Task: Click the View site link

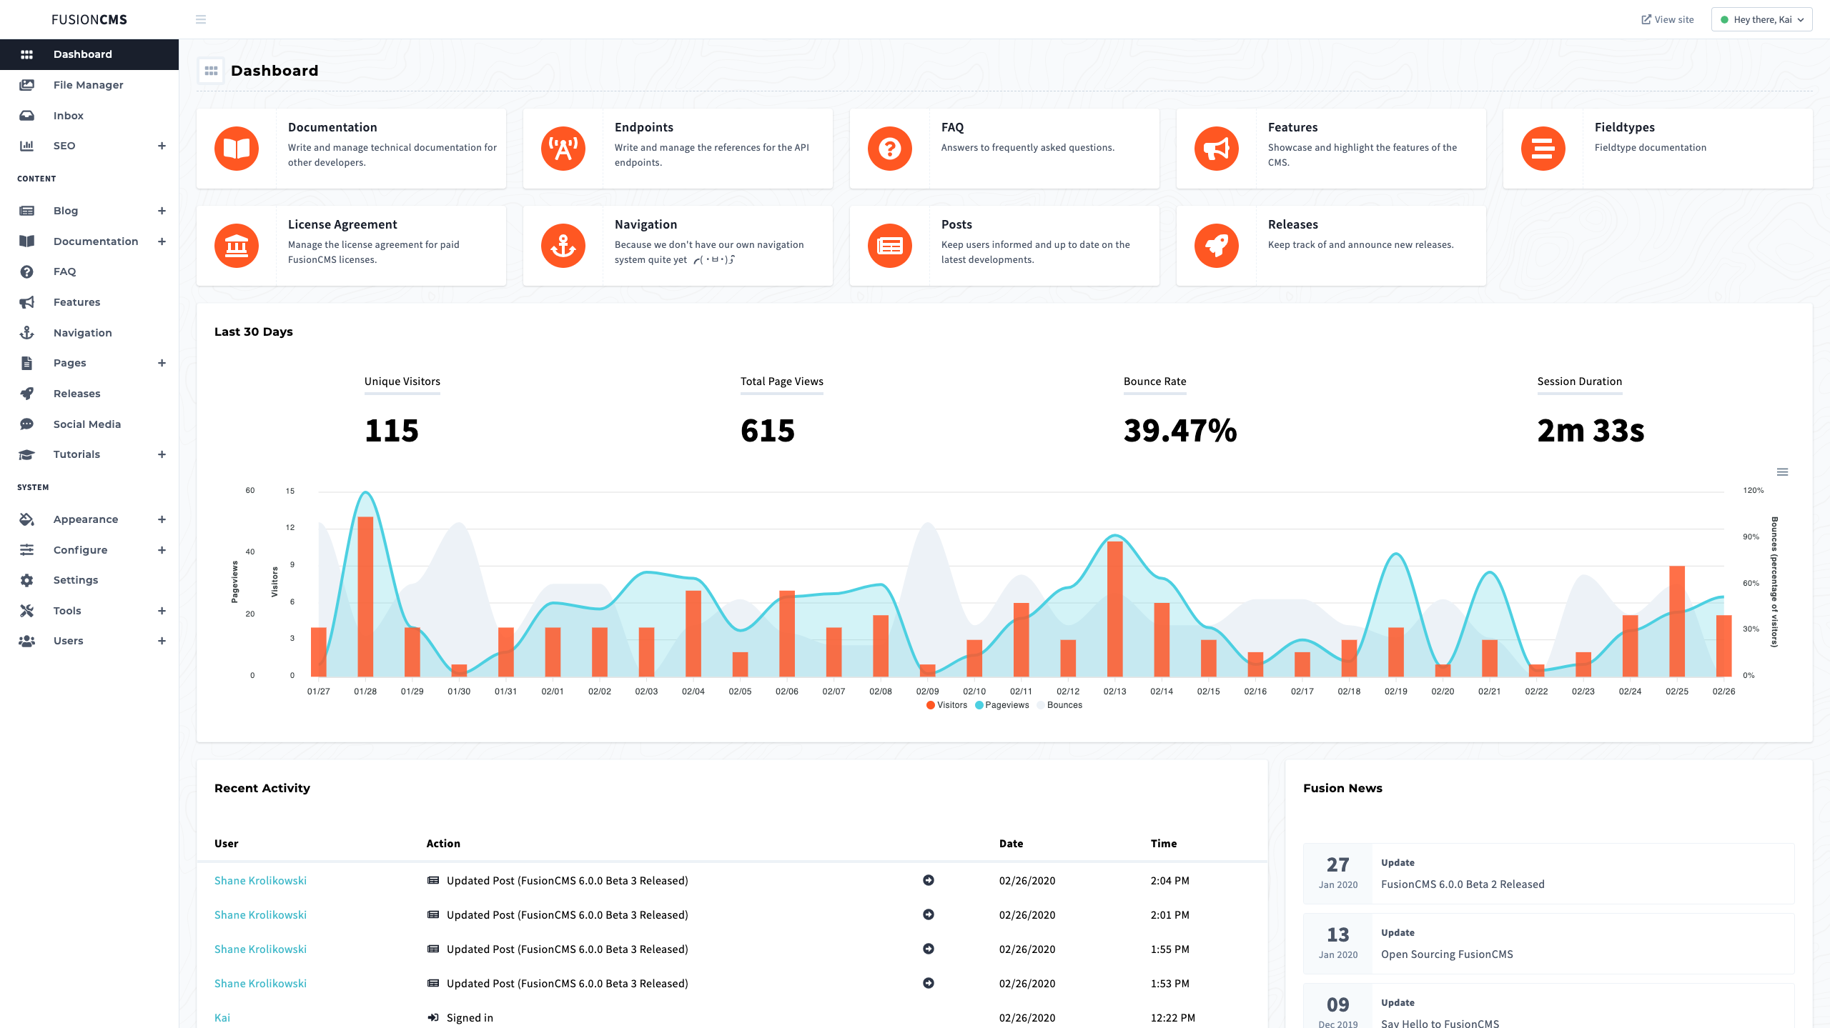Action: pos(1667,19)
